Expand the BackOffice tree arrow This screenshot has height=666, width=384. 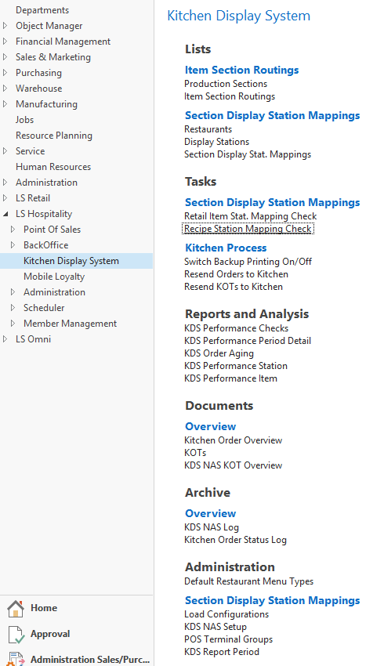pos(13,245)
